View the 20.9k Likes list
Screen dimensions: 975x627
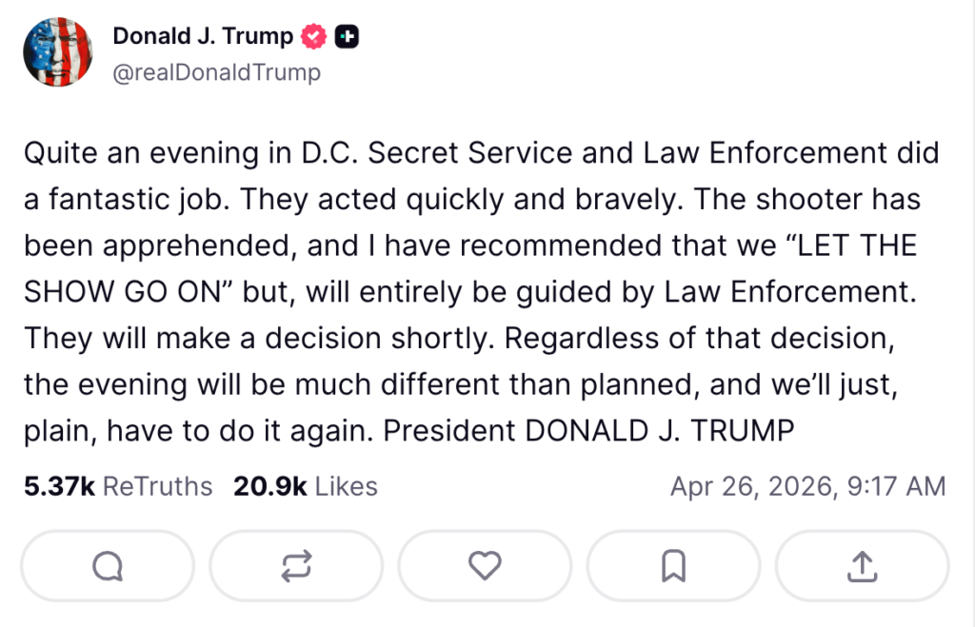pos(305,486)
